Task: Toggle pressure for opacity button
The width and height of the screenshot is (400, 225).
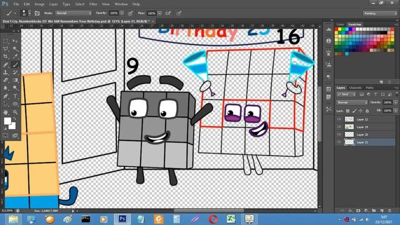Action: [131, 13]
